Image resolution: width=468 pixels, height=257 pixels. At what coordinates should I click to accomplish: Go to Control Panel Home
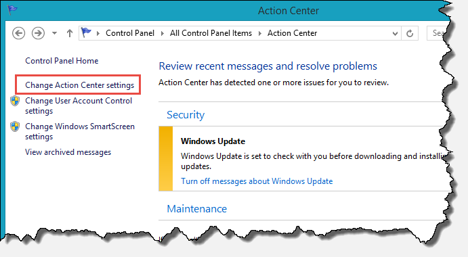[62, 61]
